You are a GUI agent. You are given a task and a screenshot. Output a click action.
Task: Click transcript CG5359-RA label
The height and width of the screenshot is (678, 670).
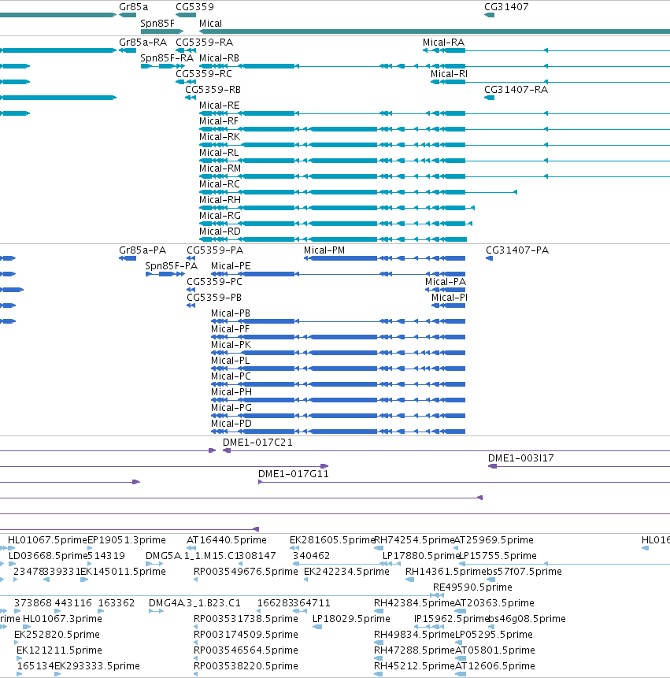205,43
